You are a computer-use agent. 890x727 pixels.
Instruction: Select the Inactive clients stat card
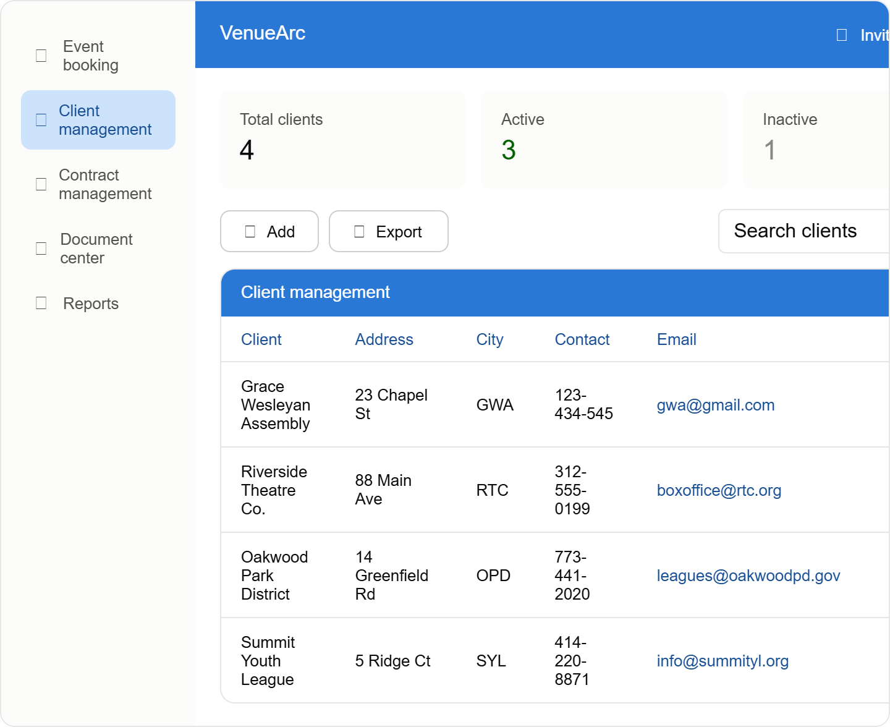click(x=816, y=140)
